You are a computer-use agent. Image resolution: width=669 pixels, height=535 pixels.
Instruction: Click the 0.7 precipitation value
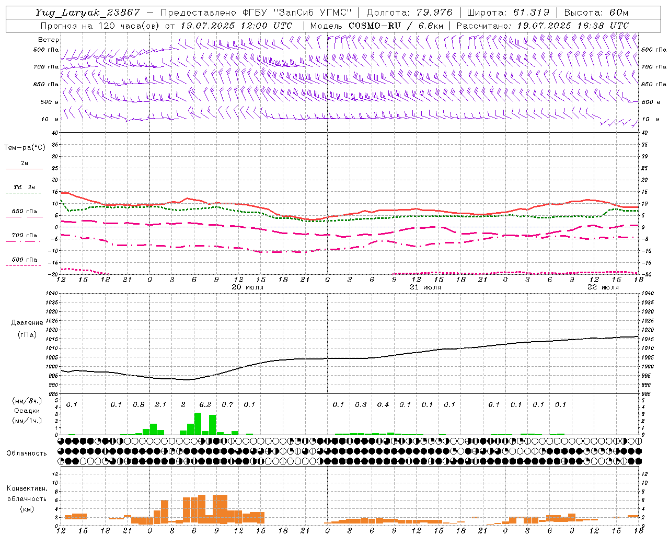click(x=227, y=404)
